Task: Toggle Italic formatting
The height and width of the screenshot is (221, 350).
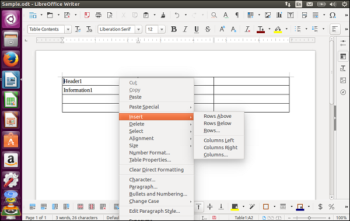Action: (x=185, y=29)
